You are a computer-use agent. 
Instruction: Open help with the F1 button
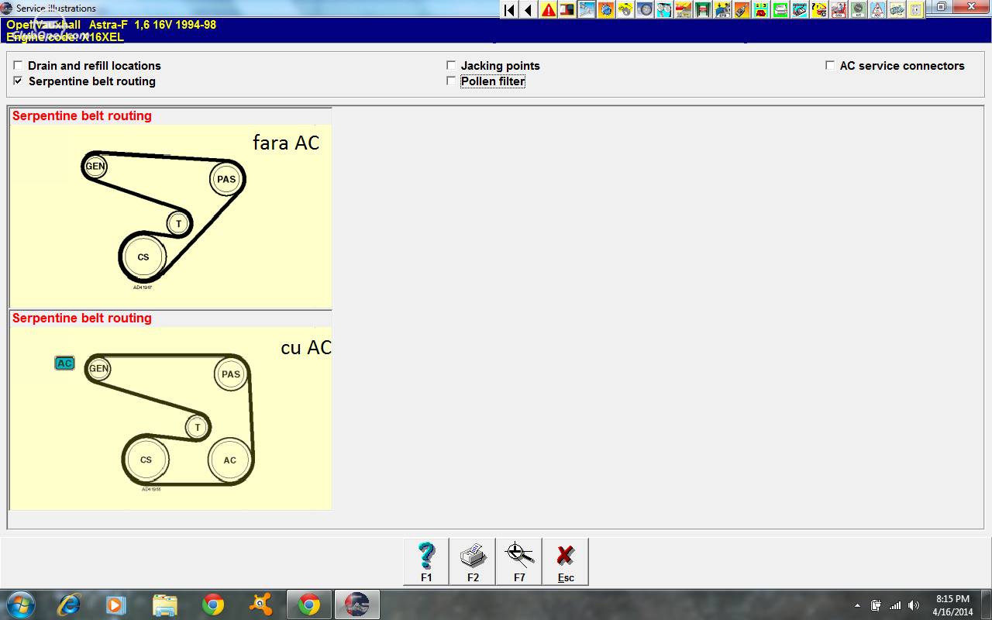pyautogui.click(x=426, y=561)
